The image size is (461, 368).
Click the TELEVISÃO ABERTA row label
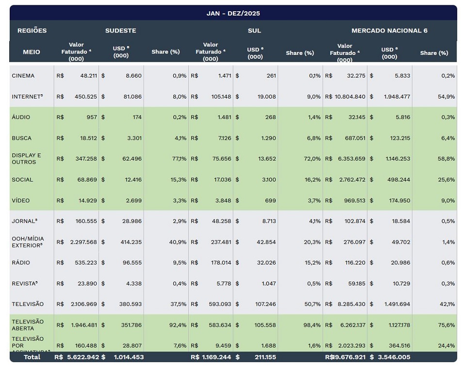click(x=28, y=325)
